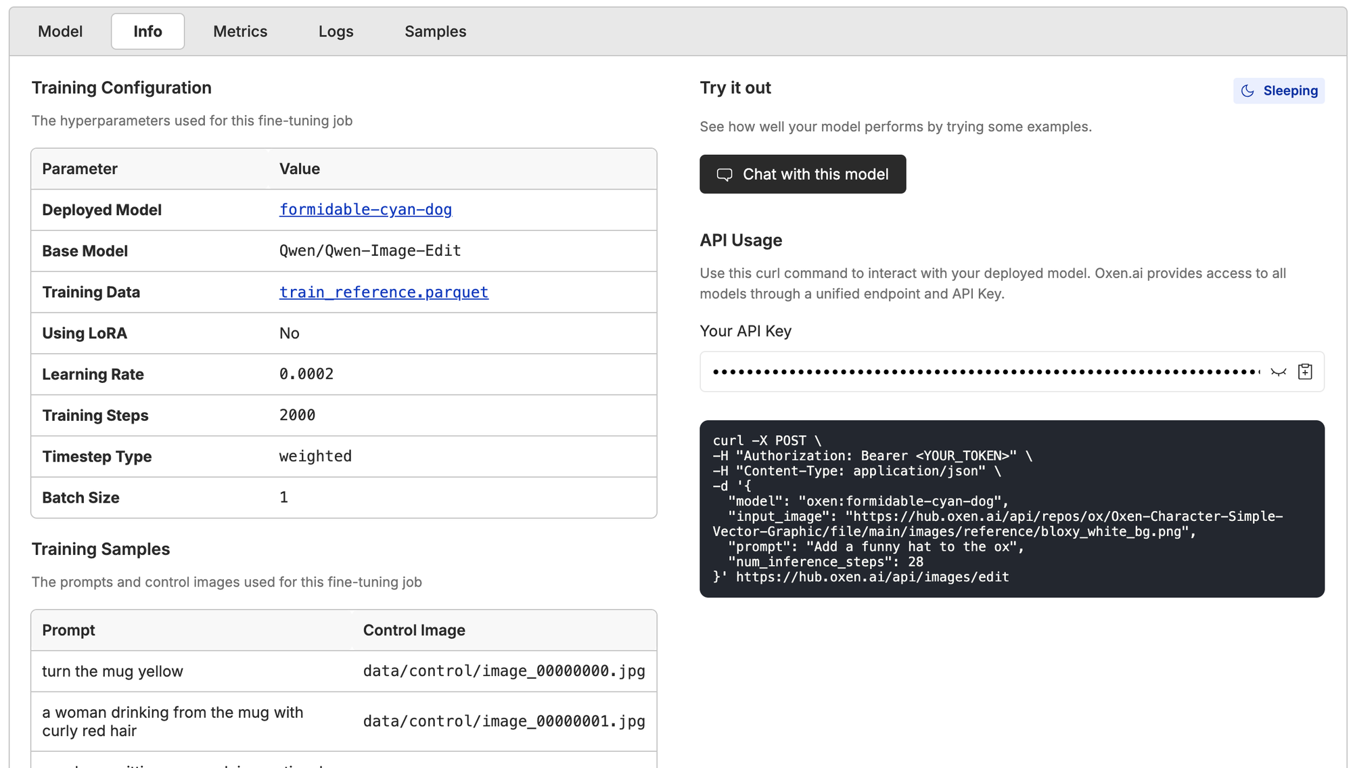Click Chat with this model button

tap(802, 175)
